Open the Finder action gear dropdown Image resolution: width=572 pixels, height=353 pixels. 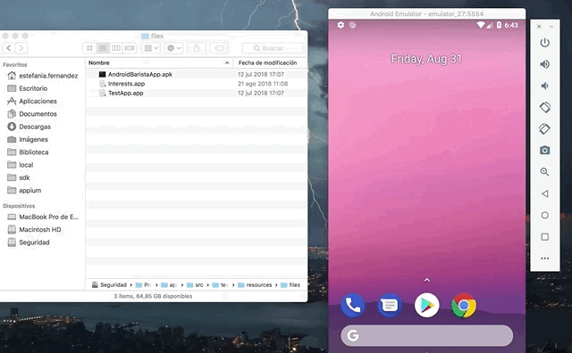coord(173,48)
